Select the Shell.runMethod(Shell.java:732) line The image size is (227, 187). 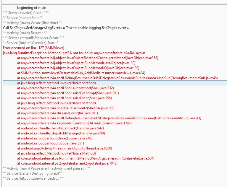point(65,88)
